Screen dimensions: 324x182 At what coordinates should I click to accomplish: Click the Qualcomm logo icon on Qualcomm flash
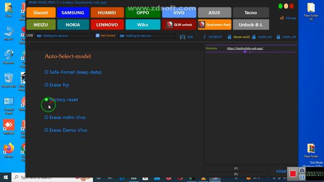tap(201, 25)
